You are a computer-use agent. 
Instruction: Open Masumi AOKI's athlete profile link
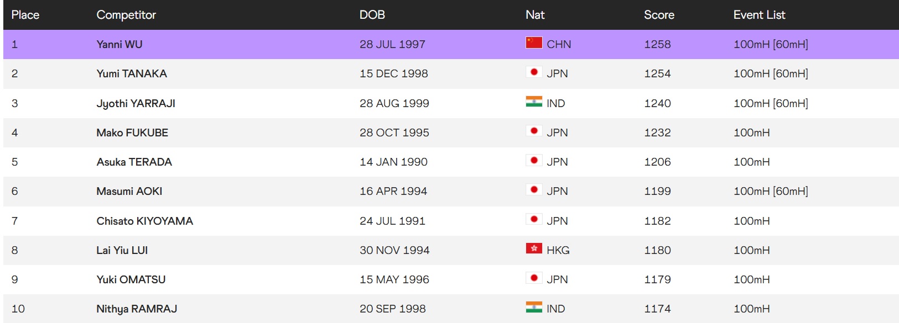click(129, 192)
